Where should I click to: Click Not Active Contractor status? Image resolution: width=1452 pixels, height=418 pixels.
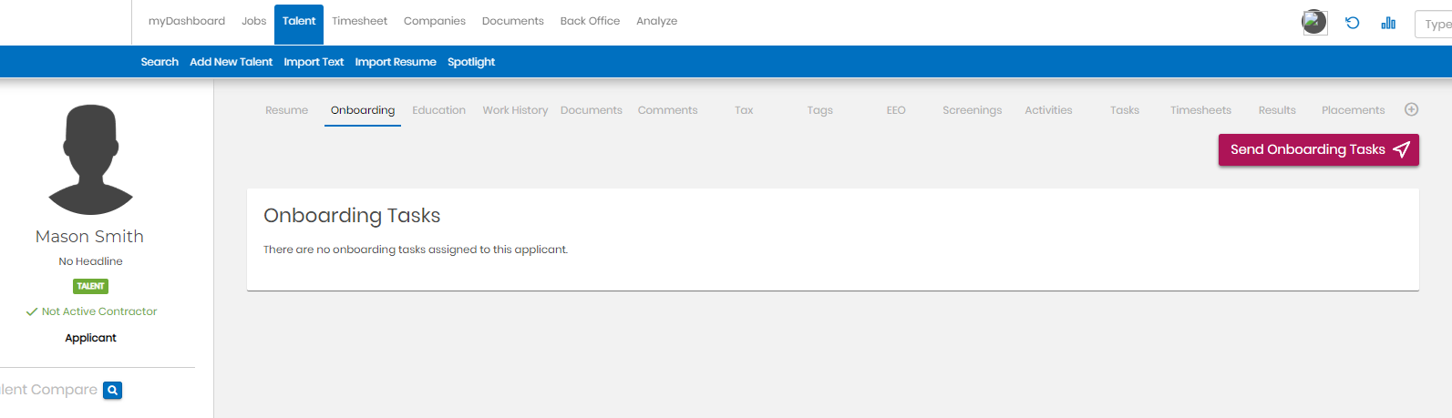pos(91,311)
